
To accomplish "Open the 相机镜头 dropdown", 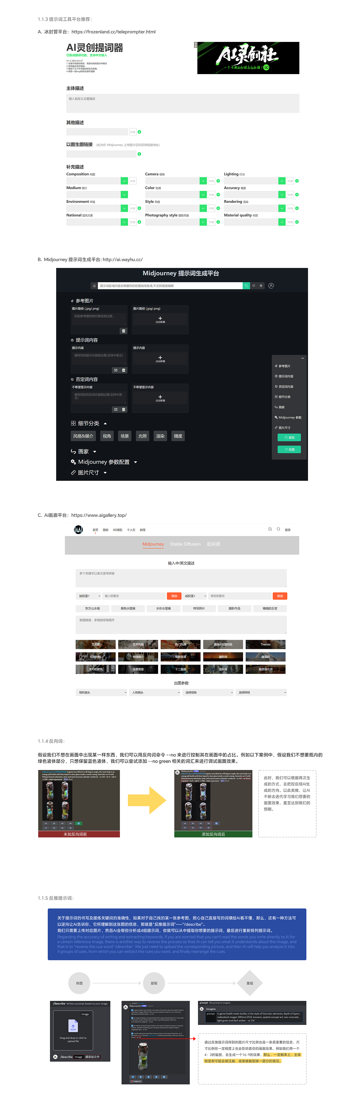I will 102,693.
